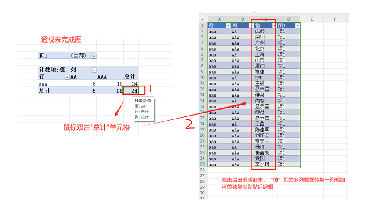Screen dimensions: 365x221
Task: Open the 列 field dropdown in pivot table
Action: click(x=94, y=70)
